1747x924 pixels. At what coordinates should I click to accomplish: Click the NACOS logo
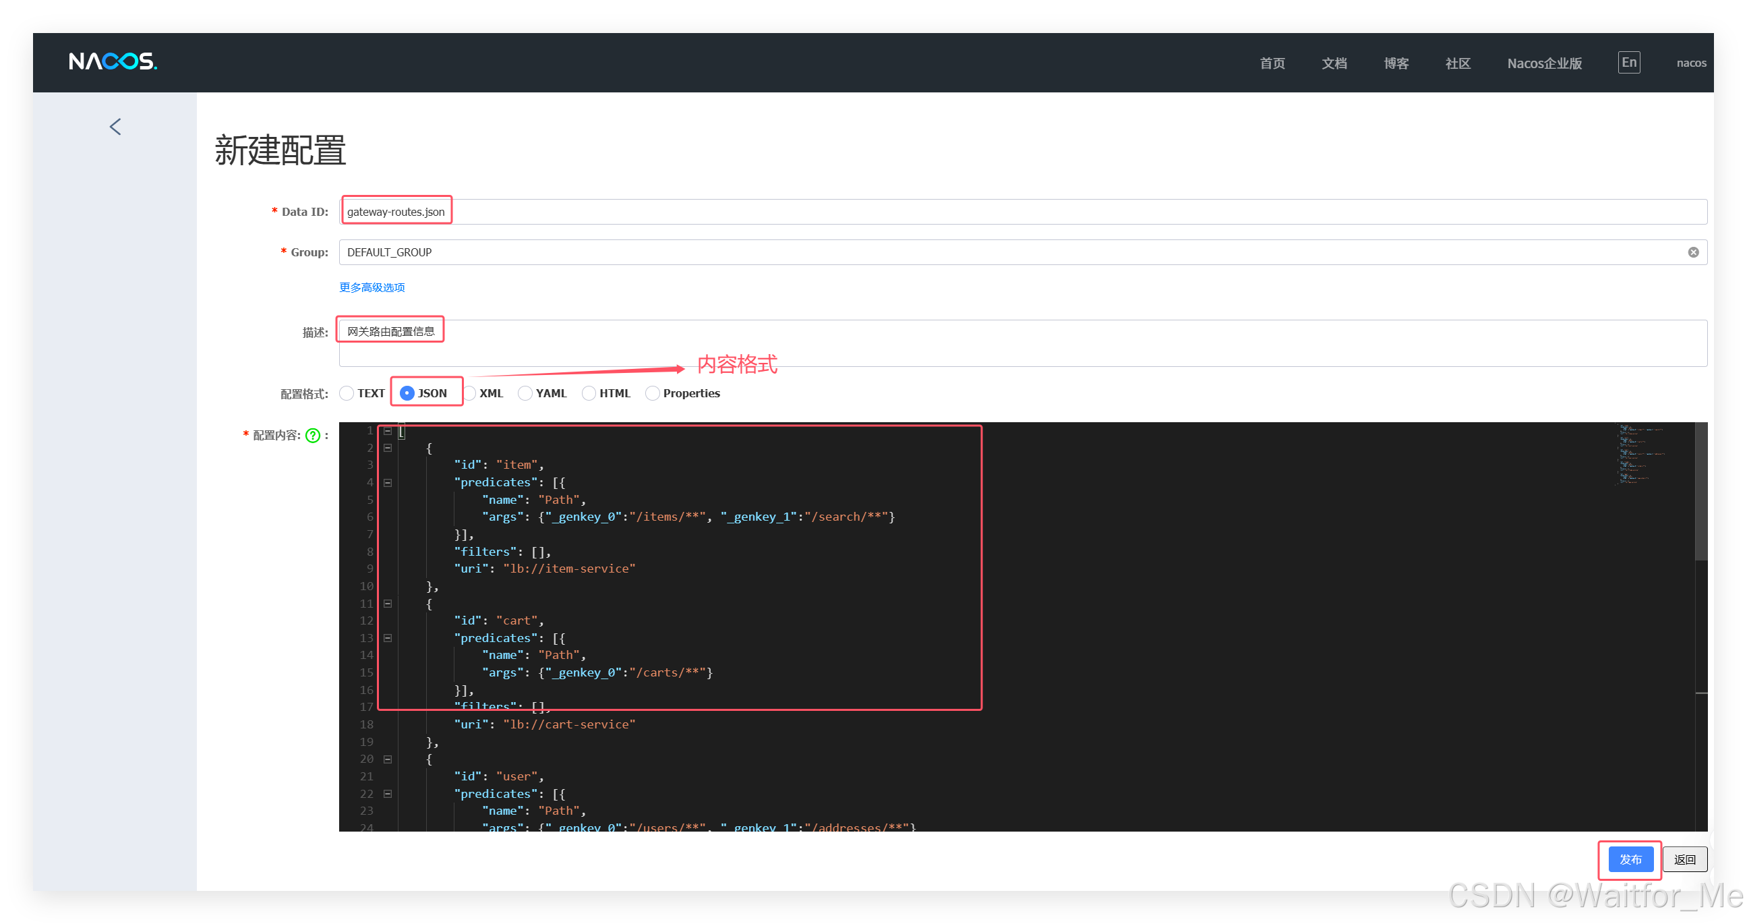113,62
